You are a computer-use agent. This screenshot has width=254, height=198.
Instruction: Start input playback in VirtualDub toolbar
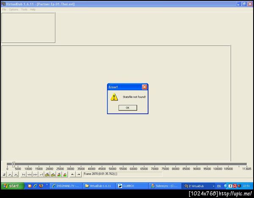point(10,174)
